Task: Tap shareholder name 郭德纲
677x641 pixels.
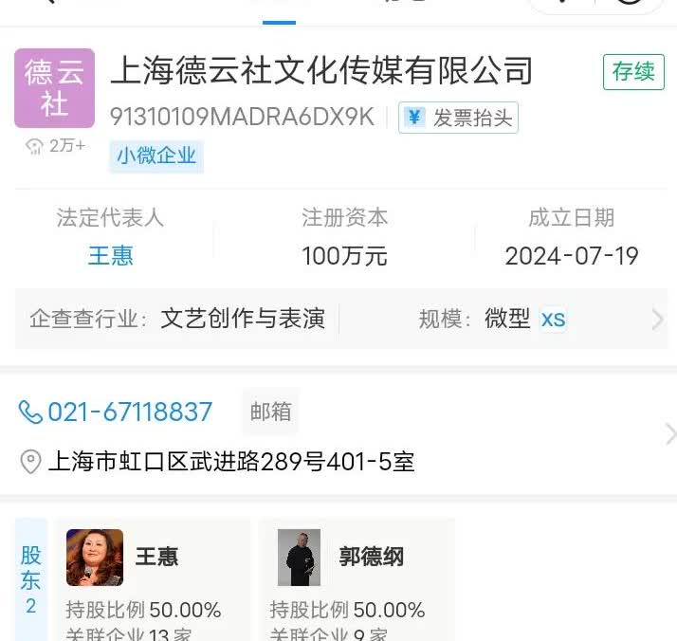Action: pos(372,557)
